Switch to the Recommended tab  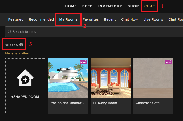[x=41, y=19]
